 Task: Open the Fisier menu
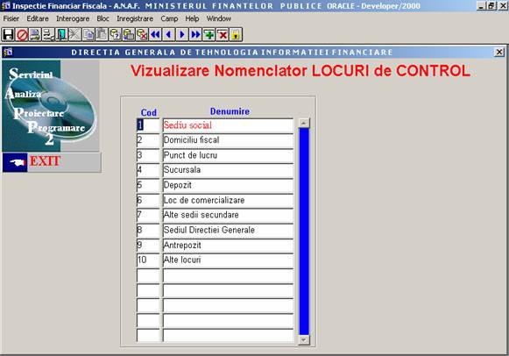click(x=11, y=18)
